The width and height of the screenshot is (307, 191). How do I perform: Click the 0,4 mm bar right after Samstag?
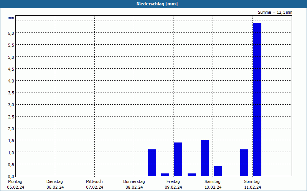pyautogui.click(x=218, y=171)
